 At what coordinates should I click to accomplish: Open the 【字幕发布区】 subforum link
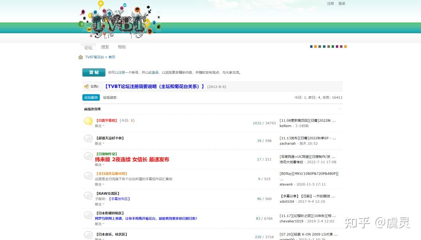[x=120, y=199]
